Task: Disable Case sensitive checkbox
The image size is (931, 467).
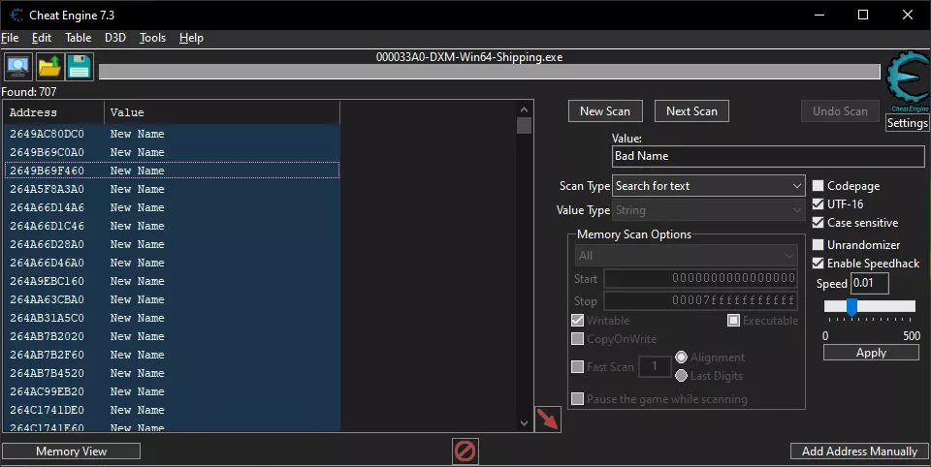Action: click(x=818, y=223)
